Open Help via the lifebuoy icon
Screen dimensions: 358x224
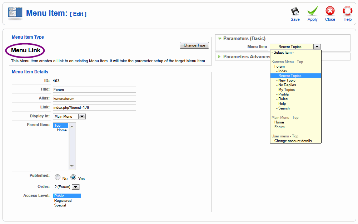coord(347,12)
